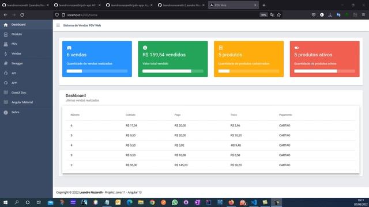Click the icon on 5 produtos card
Image resolution: width=369 pixels, height=207 pixels.
pyautogui.click(x=221, y=48)
